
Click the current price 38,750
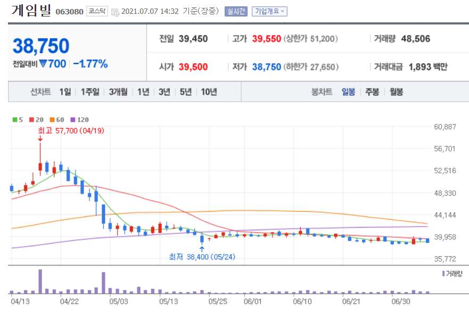tap(41, 46)
